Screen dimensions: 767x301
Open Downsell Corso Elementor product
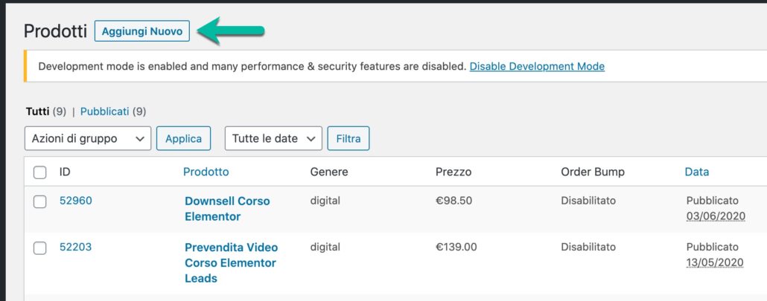(227, 209)
